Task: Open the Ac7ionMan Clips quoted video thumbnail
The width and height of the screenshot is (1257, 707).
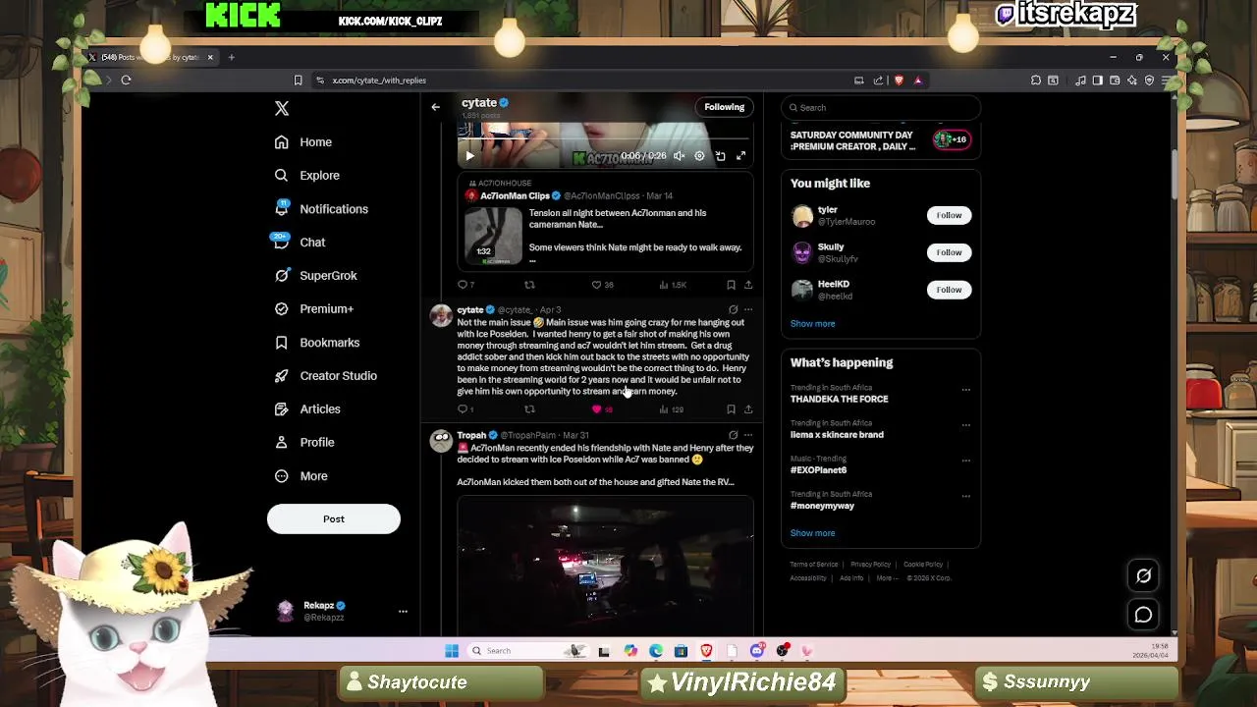Action: point(494,236)
